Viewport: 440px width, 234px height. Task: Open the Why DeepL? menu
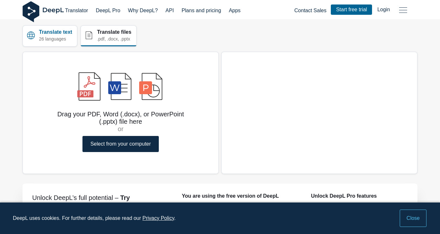(143, 11)
